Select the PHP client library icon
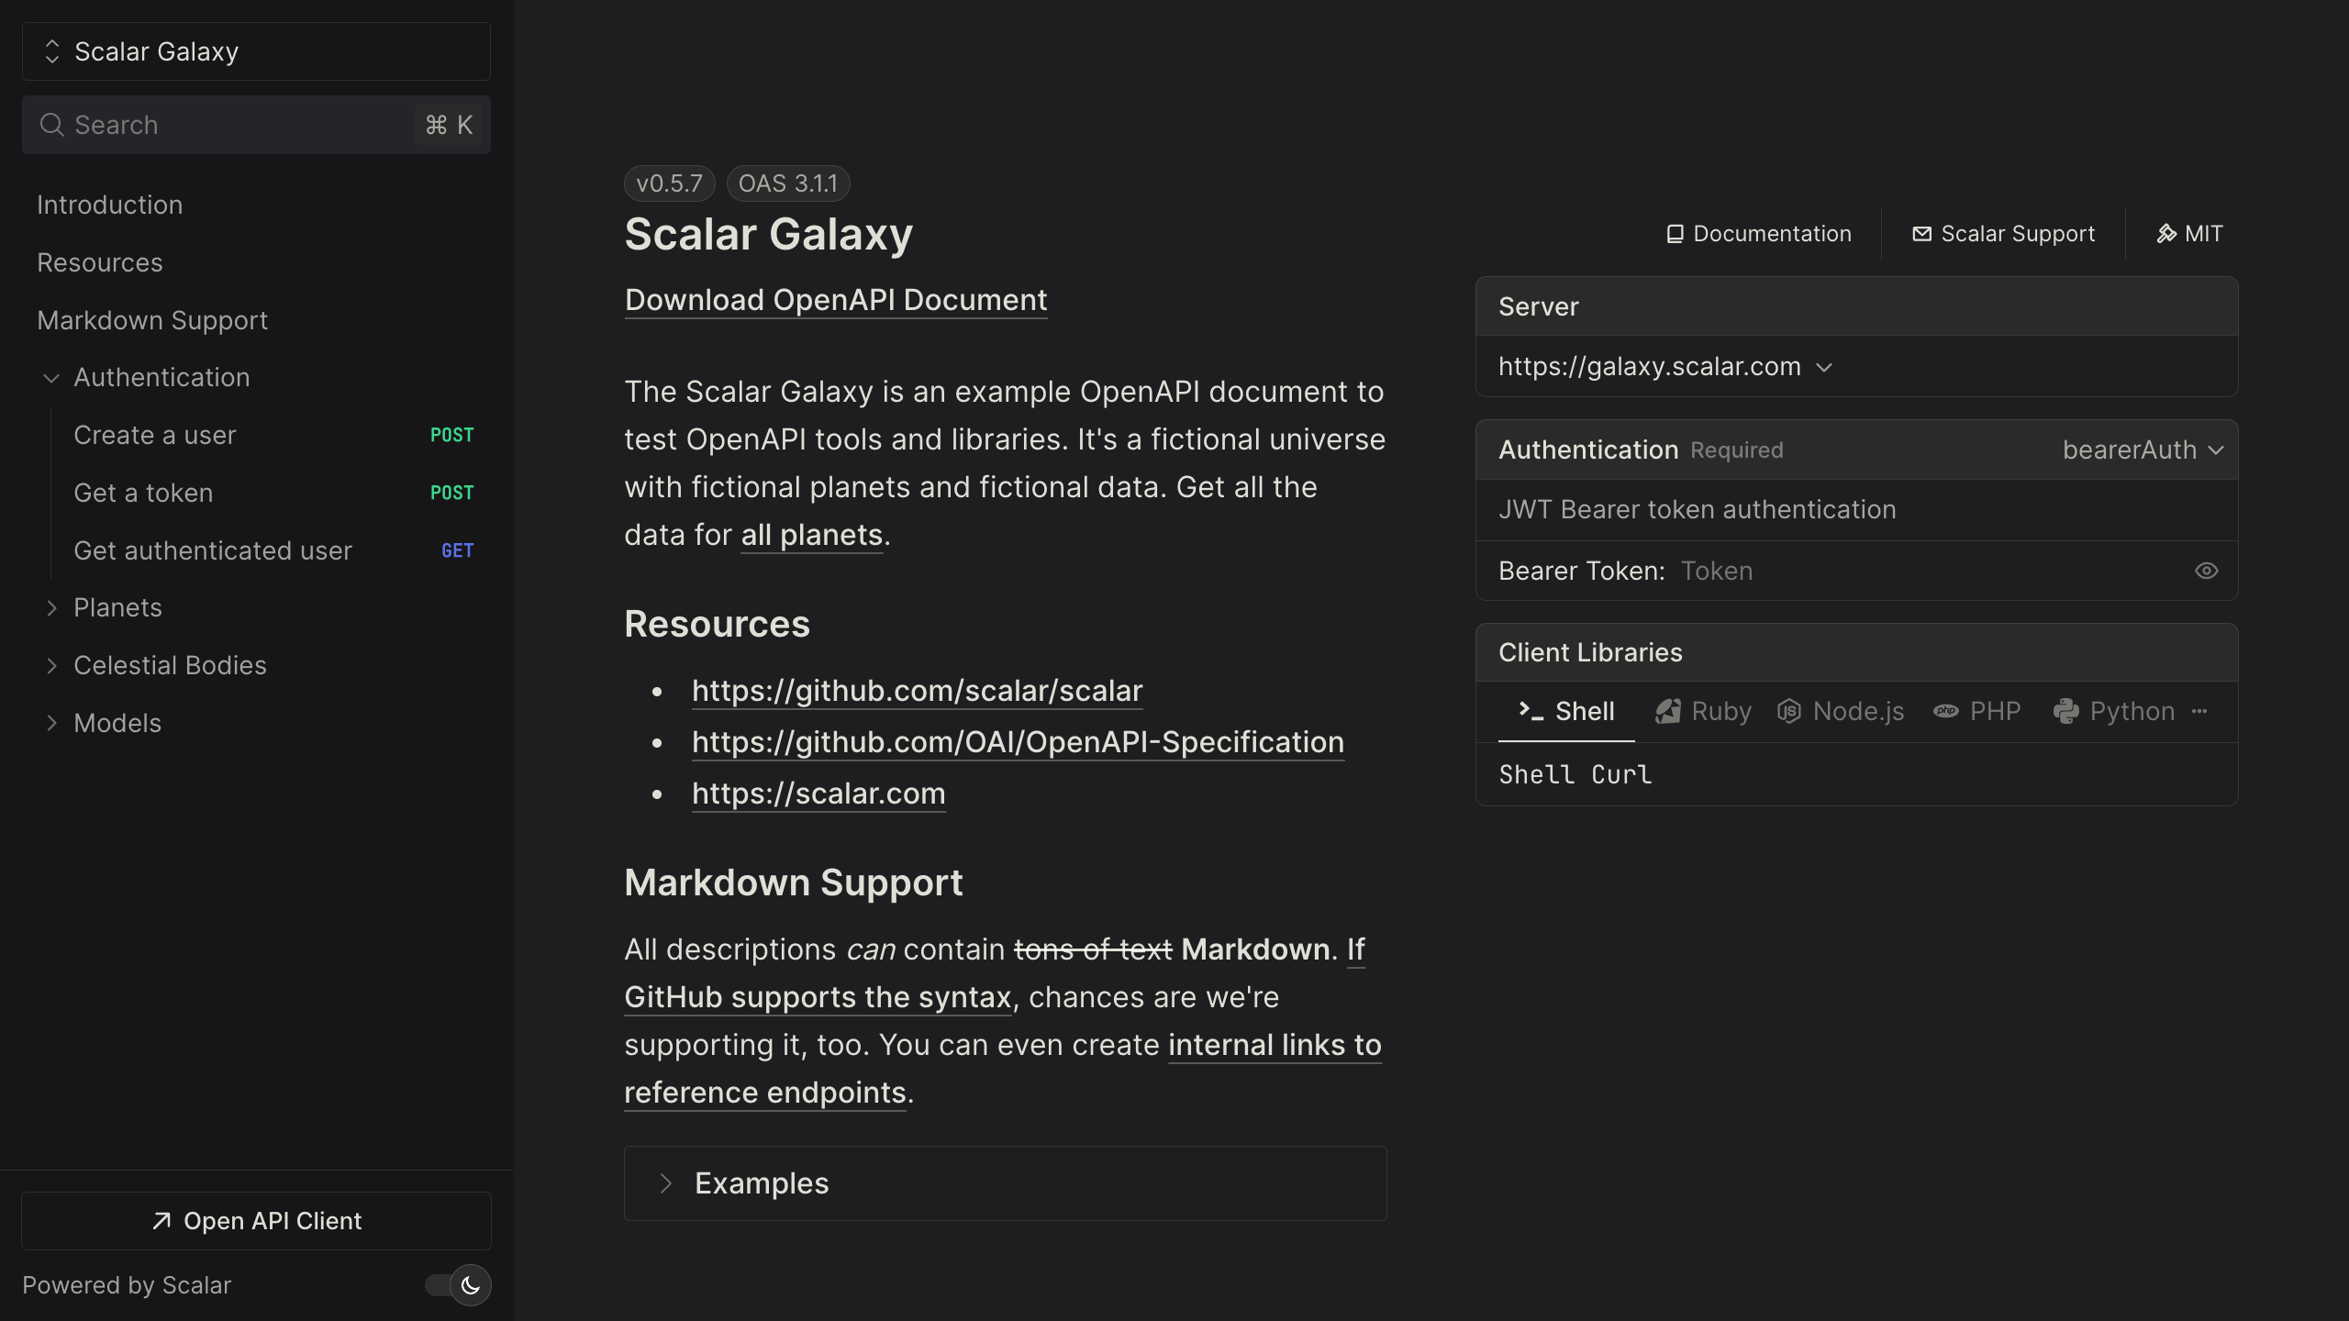The width and height of the screenshot is (2349, 1321). pos(1946,711)
